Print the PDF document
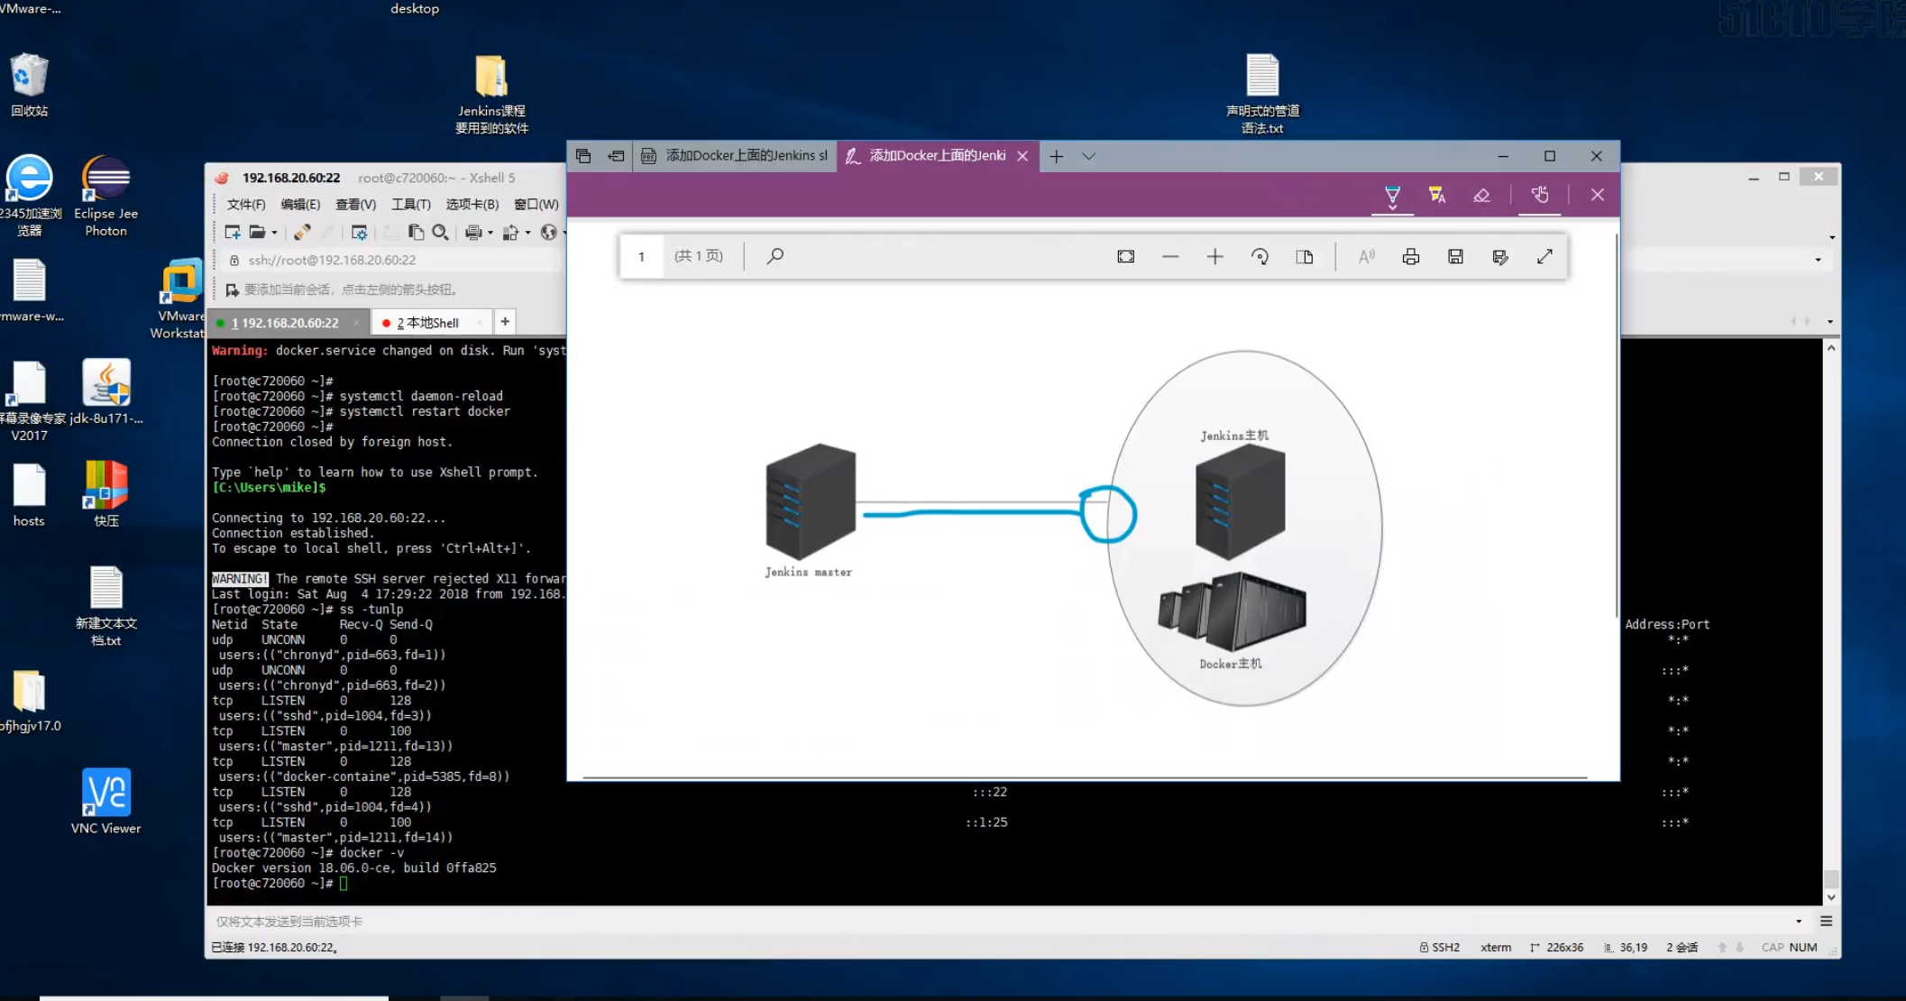 coord(1411,257)
